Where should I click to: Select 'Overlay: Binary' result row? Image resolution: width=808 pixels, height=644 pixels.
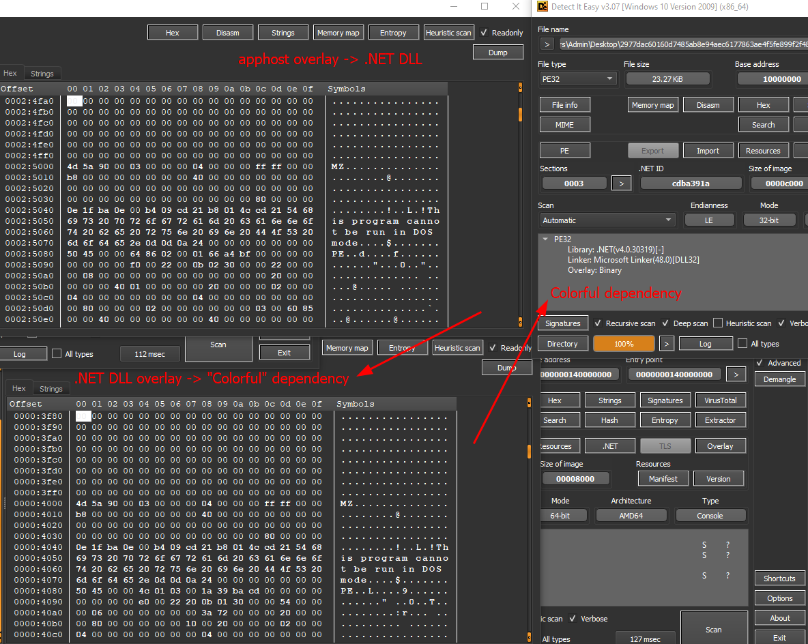coord(594,270)
